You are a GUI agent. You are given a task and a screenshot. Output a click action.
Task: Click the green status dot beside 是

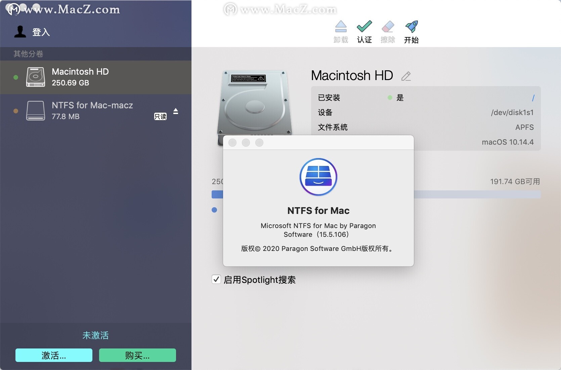click(390, 98)
